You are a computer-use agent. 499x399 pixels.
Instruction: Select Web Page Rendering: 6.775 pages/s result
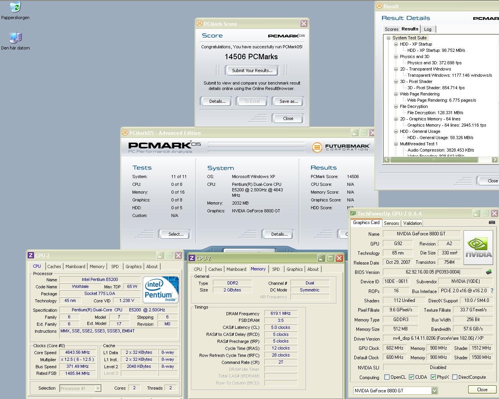[x=441, y=100]
